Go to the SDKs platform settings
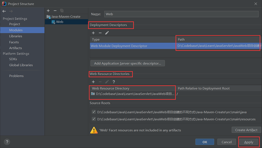Screen dimensions: 262x148 pos(13,59)
